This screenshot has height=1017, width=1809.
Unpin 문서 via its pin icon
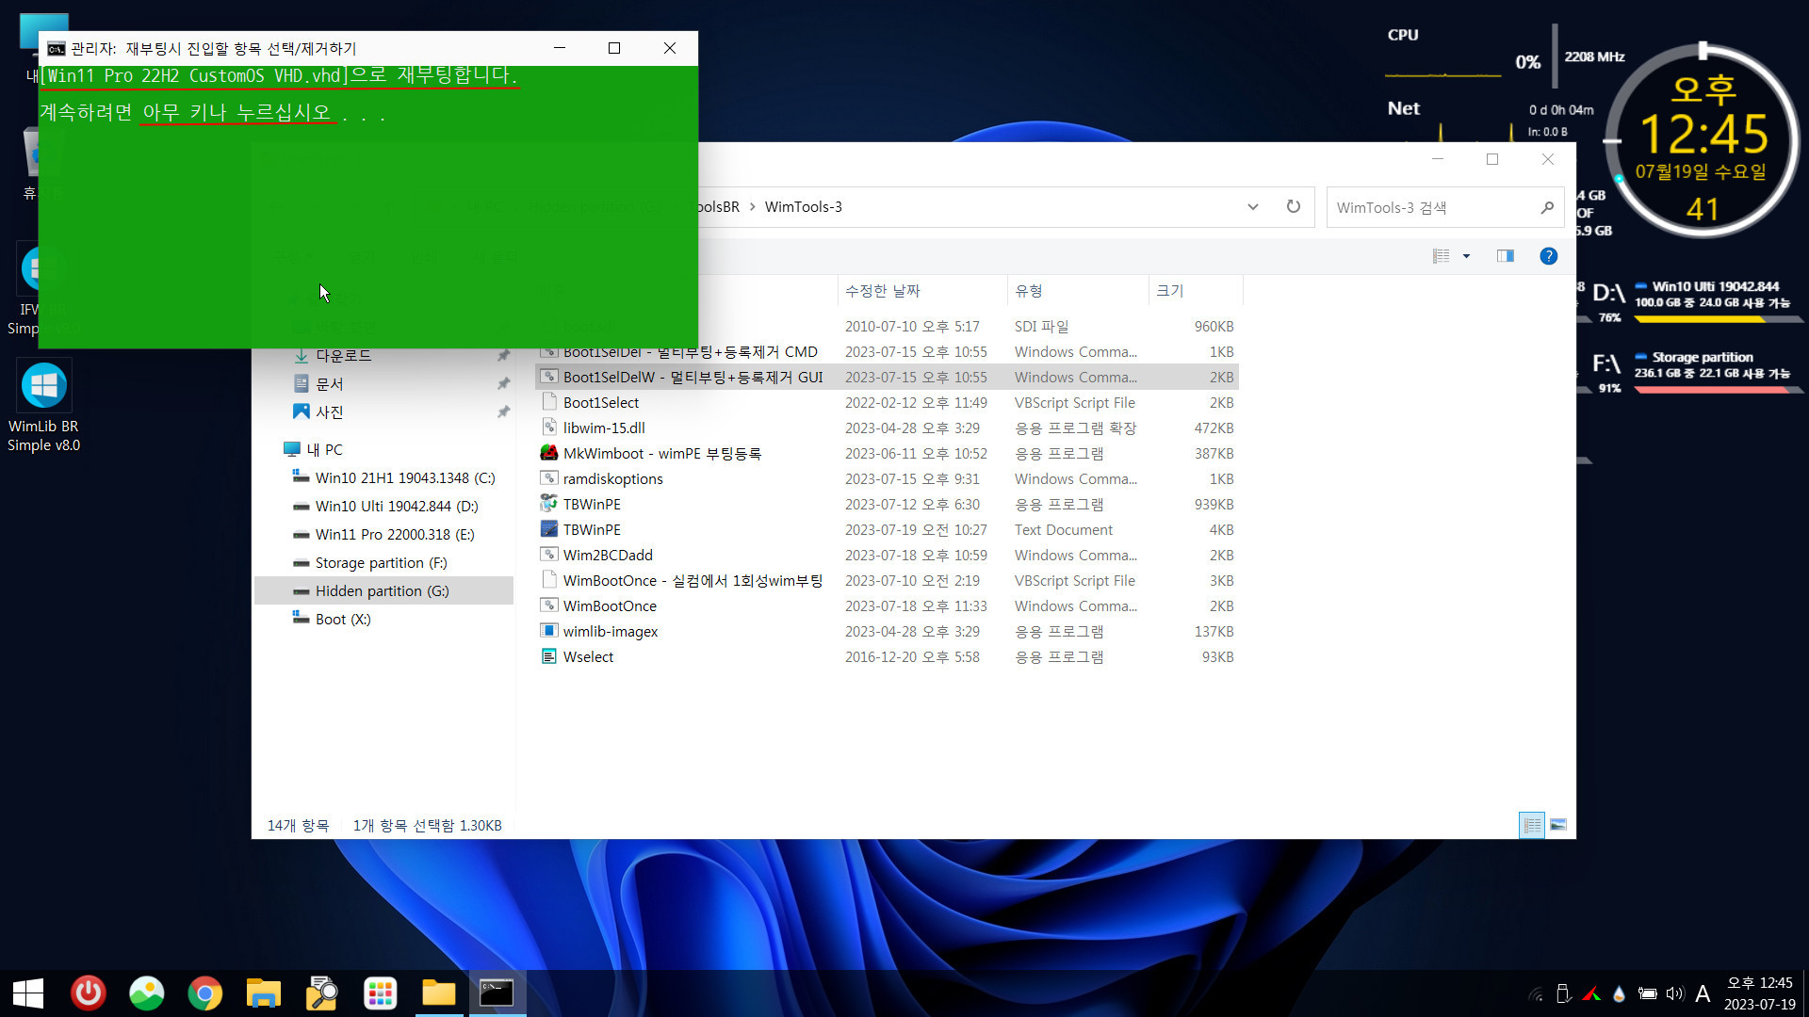coord(503,383)
